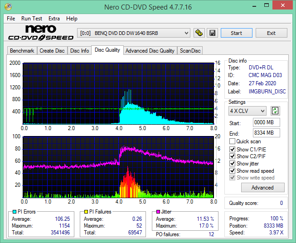Click the yellow PI Failures color swatch

(86, 212)
